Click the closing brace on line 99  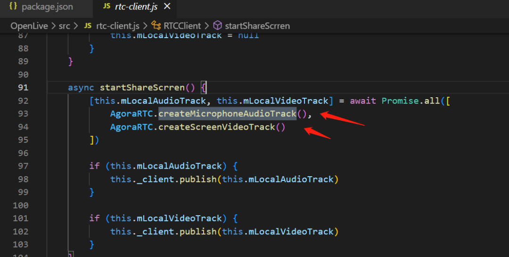pyautogui.click(x=92, y=193)
